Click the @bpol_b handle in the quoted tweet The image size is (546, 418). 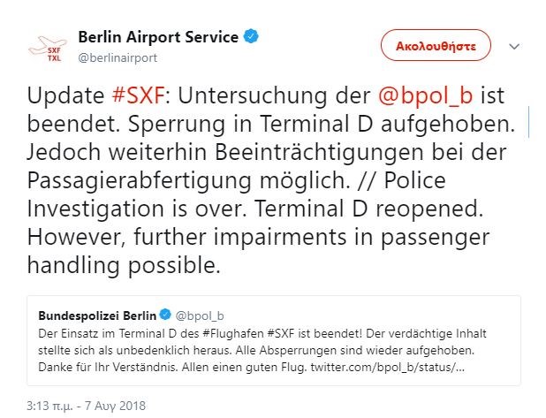(x=201, y=315)
